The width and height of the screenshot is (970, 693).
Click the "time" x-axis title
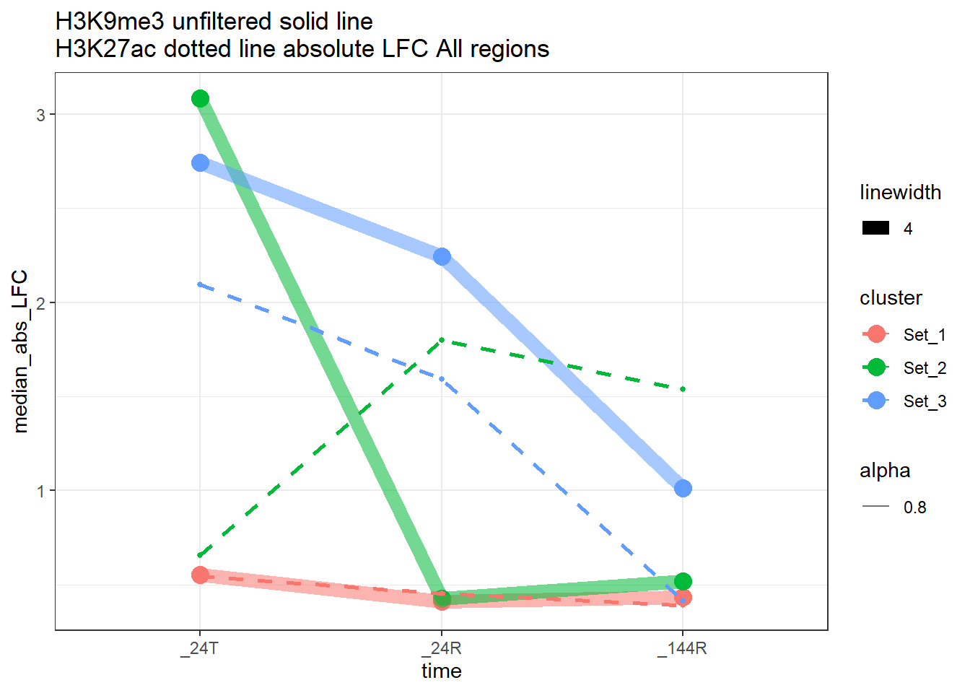point(442,671)
